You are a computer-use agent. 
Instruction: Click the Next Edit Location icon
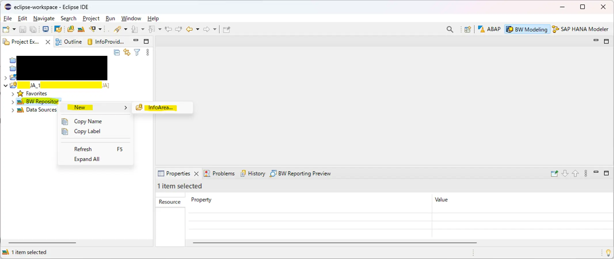[178, 29]
